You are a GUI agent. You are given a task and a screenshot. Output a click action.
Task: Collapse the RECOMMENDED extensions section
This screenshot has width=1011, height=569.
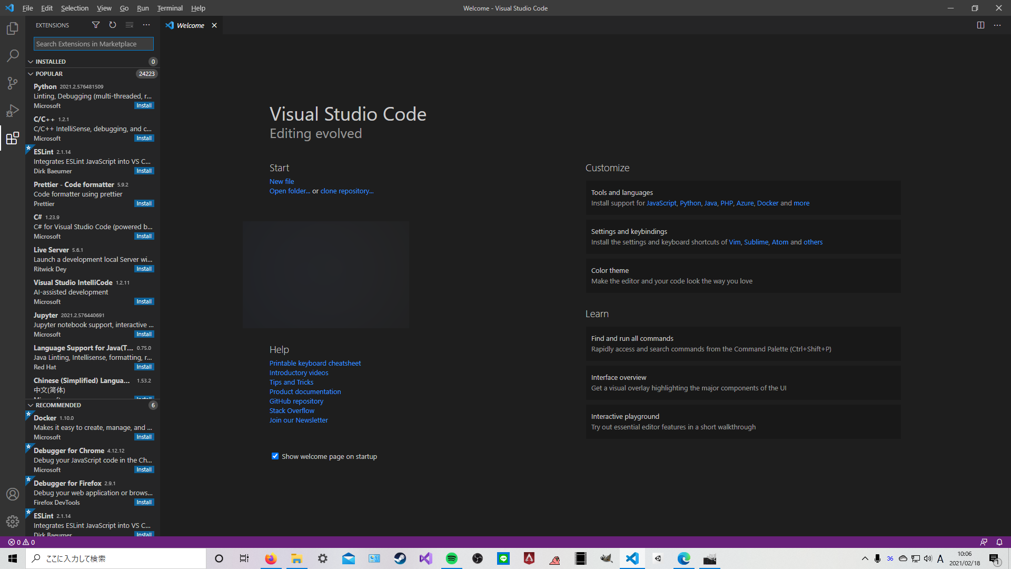coord(31,405)
